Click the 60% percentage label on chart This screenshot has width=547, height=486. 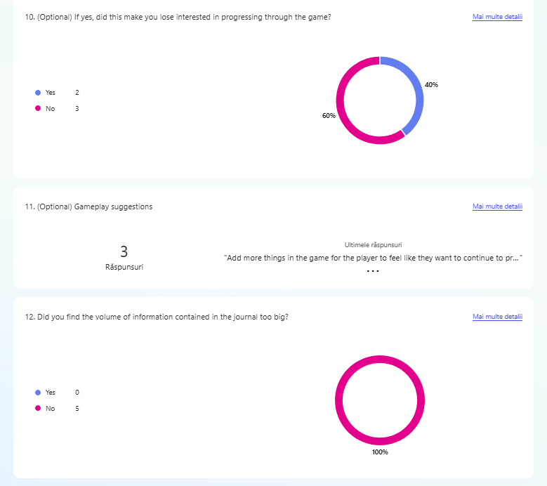point(329,116)
